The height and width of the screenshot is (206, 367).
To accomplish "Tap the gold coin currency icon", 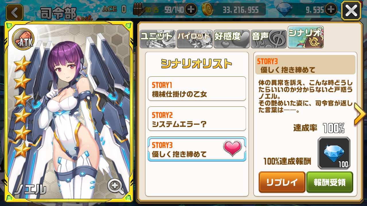I will pos(208,10).
